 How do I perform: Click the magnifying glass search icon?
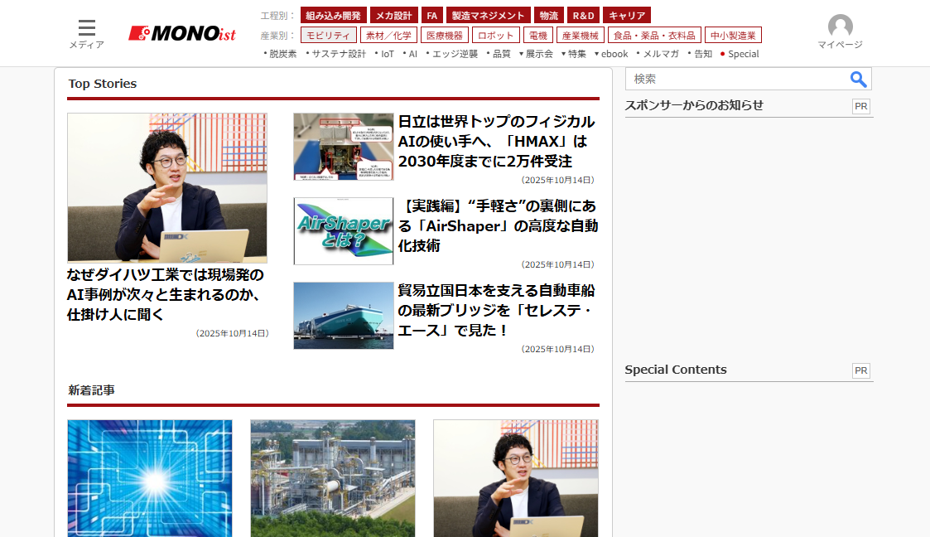click(x=858, y=80)
